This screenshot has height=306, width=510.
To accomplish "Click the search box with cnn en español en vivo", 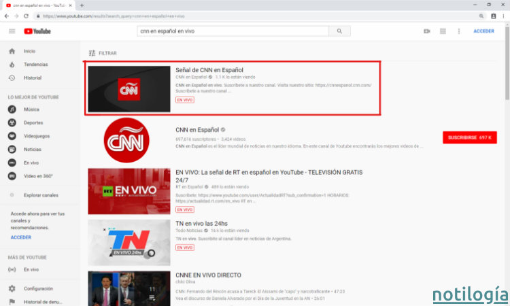I will coord(233,31).
